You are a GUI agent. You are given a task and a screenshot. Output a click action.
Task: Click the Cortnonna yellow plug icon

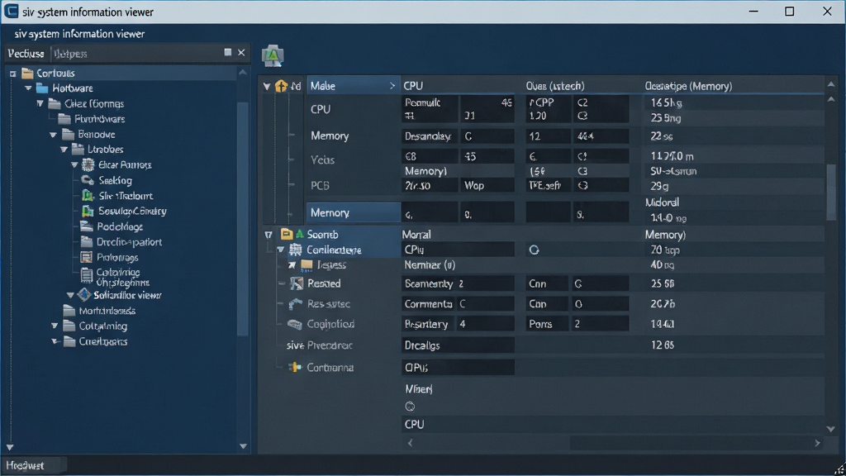click(x=295, y=368)
